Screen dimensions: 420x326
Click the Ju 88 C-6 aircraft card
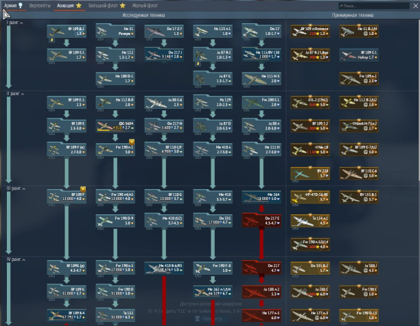(x=164, y=102)
